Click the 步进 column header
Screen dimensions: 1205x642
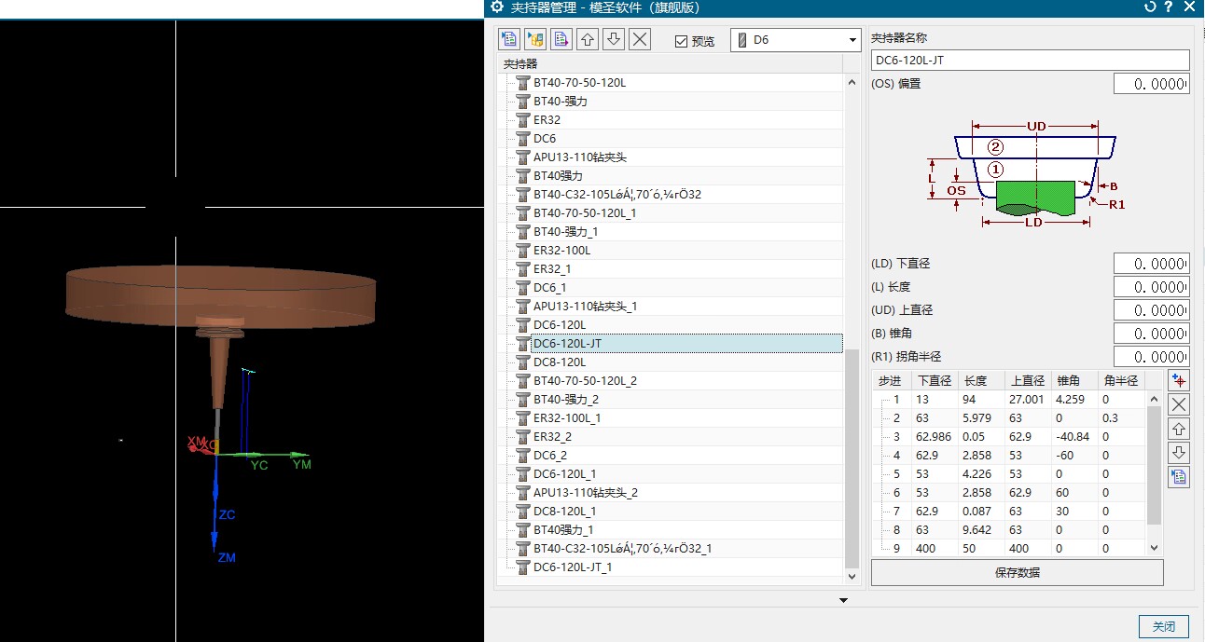[892, 380]
